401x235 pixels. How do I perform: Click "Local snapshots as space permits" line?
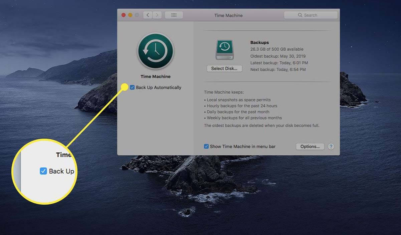tap(239, 100)
